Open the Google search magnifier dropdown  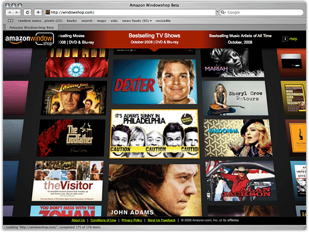tap(223, 12)
